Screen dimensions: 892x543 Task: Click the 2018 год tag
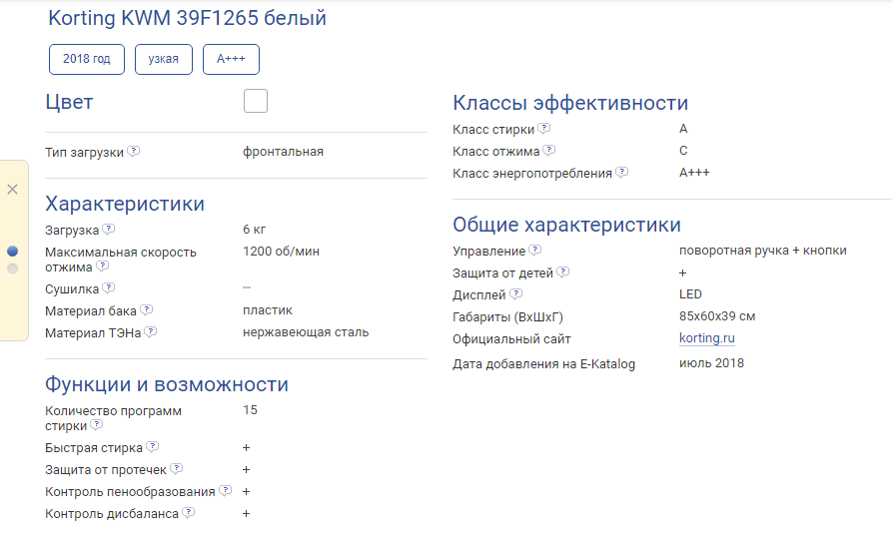[x=87, y=59]
